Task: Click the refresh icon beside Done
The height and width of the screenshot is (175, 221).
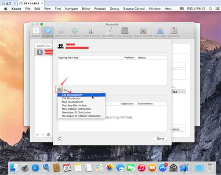Action: [60, 139]
